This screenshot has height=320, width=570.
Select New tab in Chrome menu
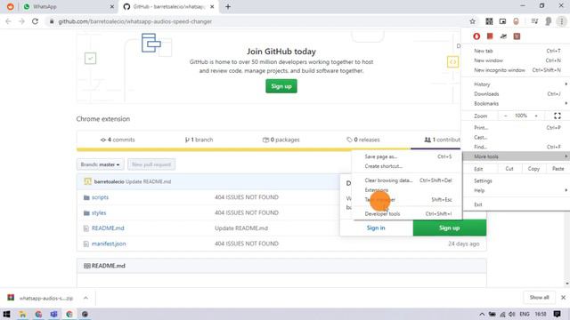coord(517,51)
